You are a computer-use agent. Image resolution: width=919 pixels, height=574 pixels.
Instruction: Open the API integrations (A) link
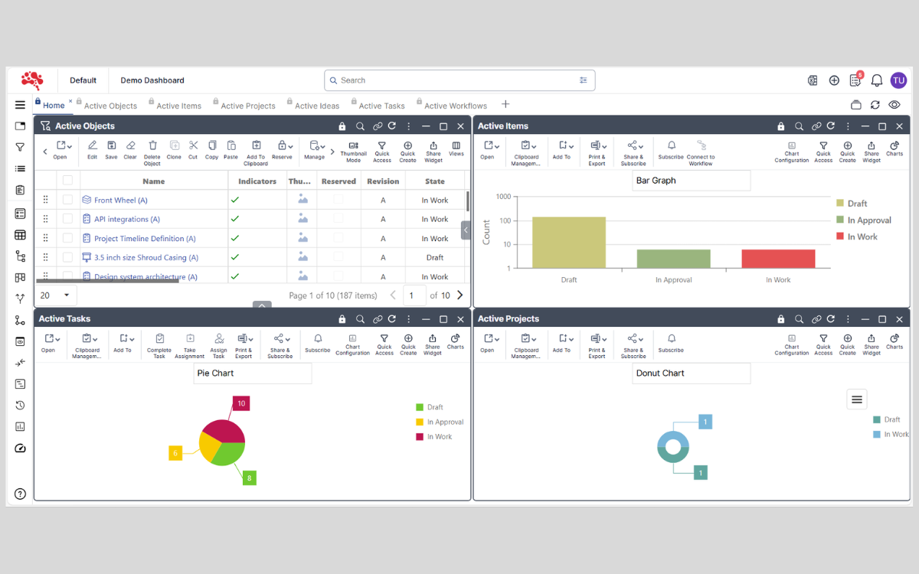[121, 219]
